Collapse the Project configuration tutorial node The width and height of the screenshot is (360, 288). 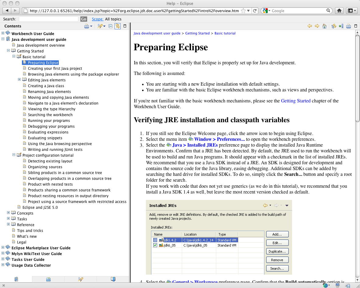click(14, 155)
